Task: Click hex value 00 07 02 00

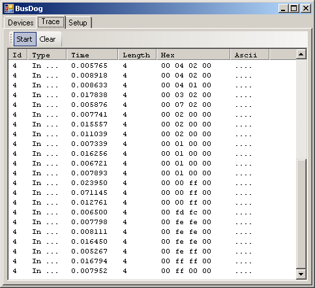Action: tap(186, 105)
